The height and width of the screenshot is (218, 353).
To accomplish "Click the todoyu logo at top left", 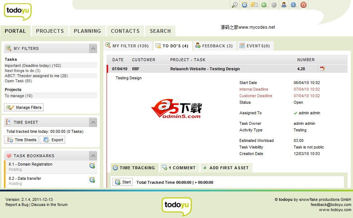I will click(x=18, y=12).
